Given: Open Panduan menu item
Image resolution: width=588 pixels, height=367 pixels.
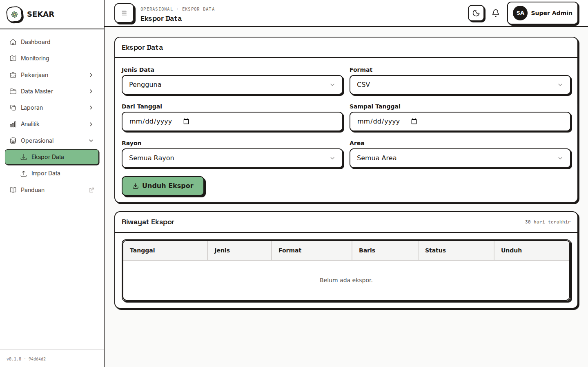Looking at the screenshot, I should point(52,190).
